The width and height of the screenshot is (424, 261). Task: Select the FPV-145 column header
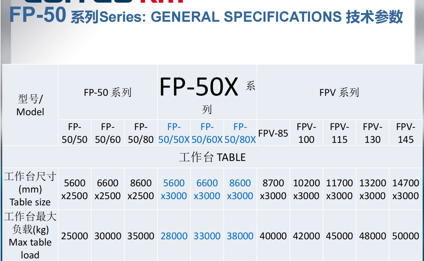point(406,133)
